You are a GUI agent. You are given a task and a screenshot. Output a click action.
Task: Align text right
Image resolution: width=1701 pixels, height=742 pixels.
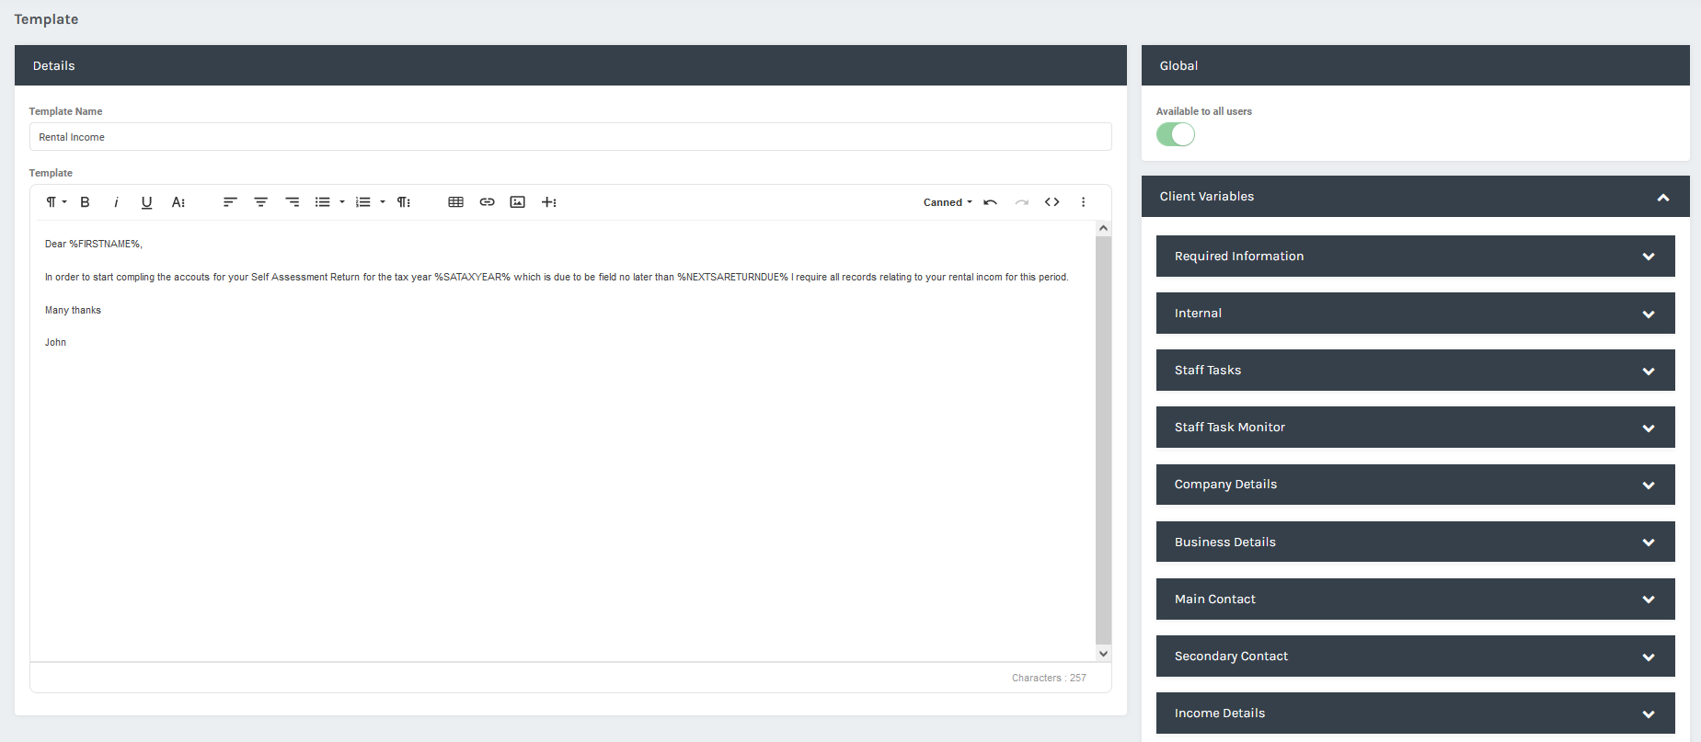[x=293, y=202]
